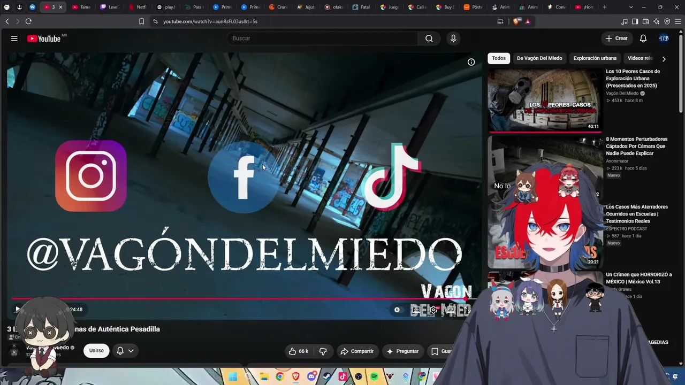Toggle the browser sidebar panel

click(635, 21)
